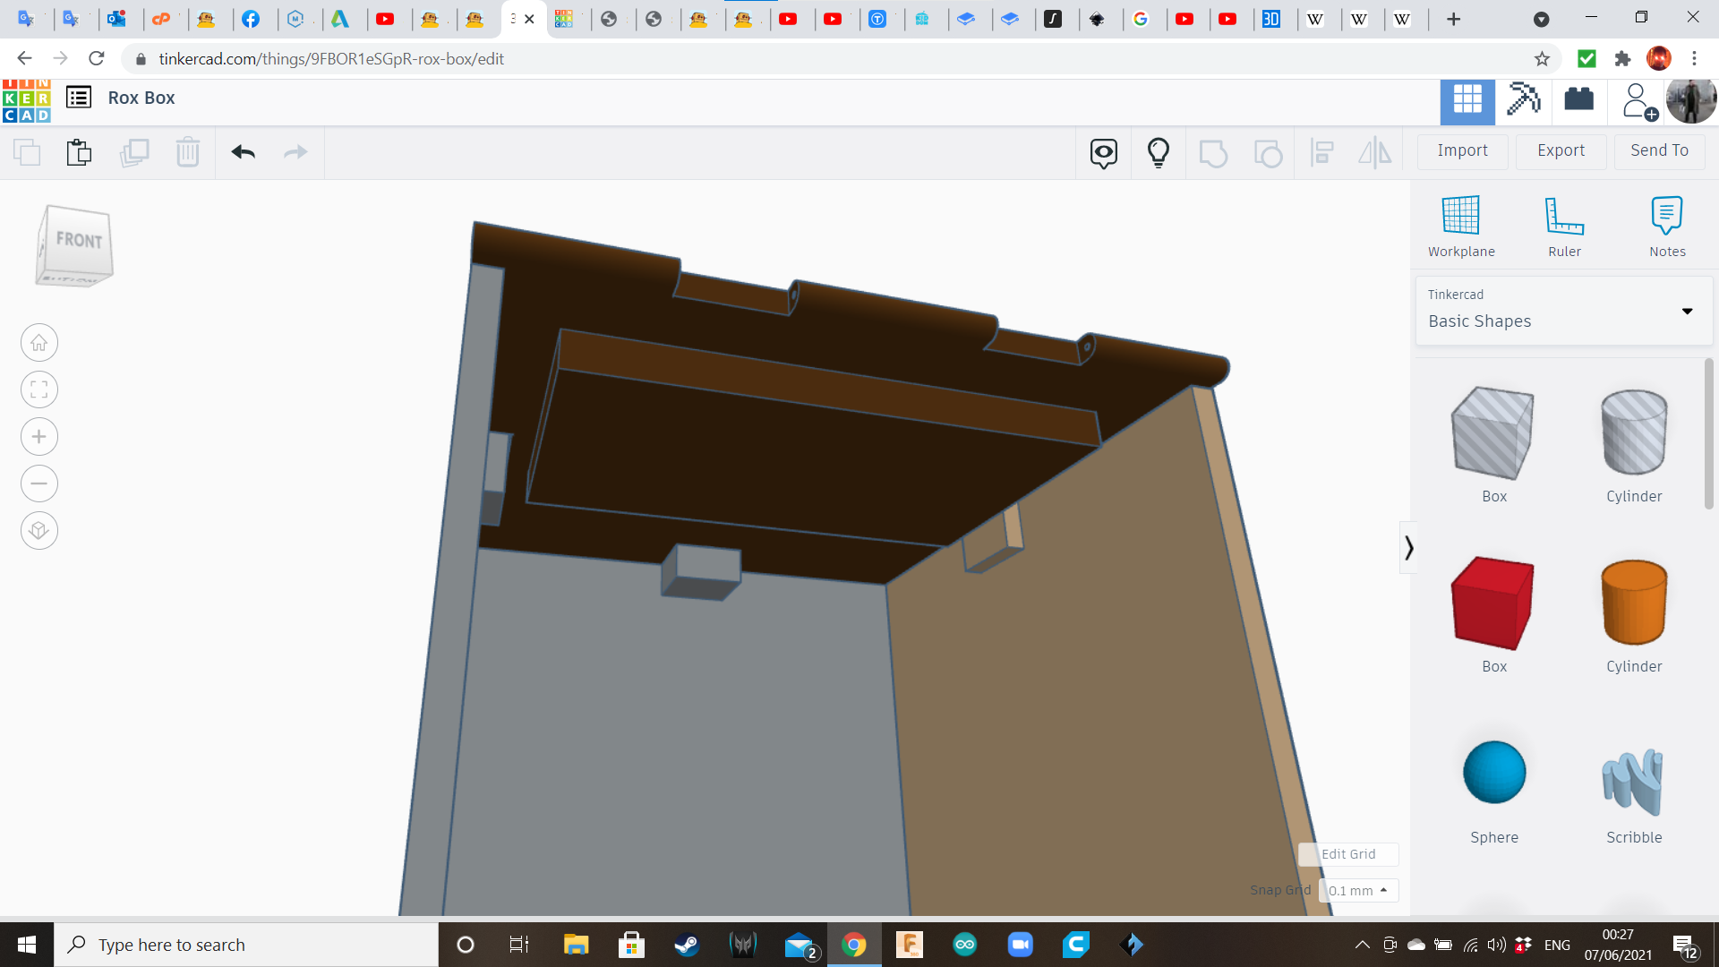Viewport: 1719px width, 967px height.
Task: Switch to Bricks mode
Action: 1578,99
